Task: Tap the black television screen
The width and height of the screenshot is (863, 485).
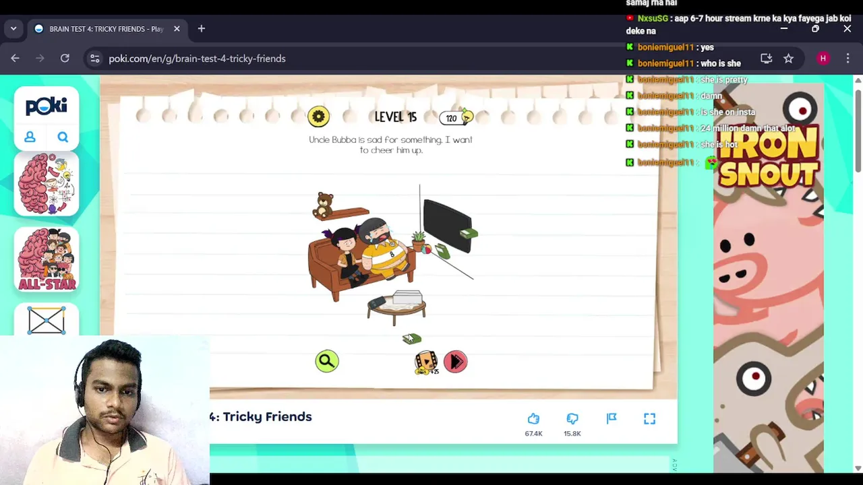Action: (x=447, y=226)
